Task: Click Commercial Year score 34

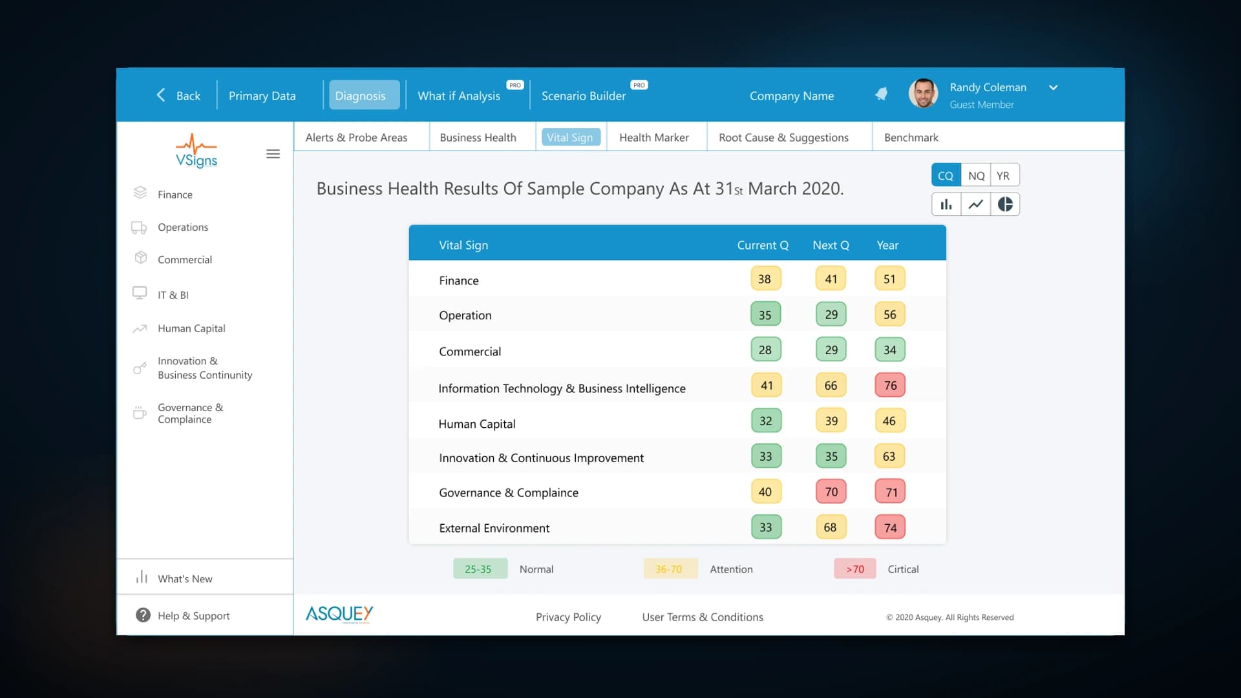Action: click(x=890, y=350)
